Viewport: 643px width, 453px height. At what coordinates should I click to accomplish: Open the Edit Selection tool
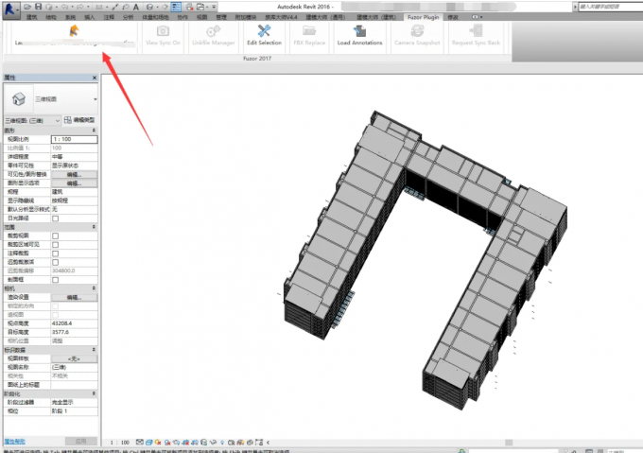click(264, 35)
